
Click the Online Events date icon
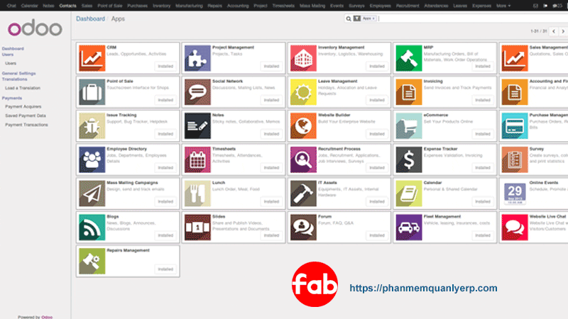(515, 194)
